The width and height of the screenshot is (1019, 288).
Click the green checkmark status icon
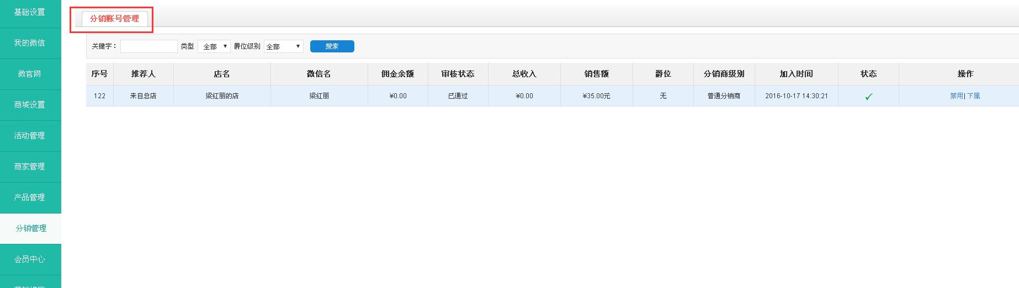(x=868, y=97)
